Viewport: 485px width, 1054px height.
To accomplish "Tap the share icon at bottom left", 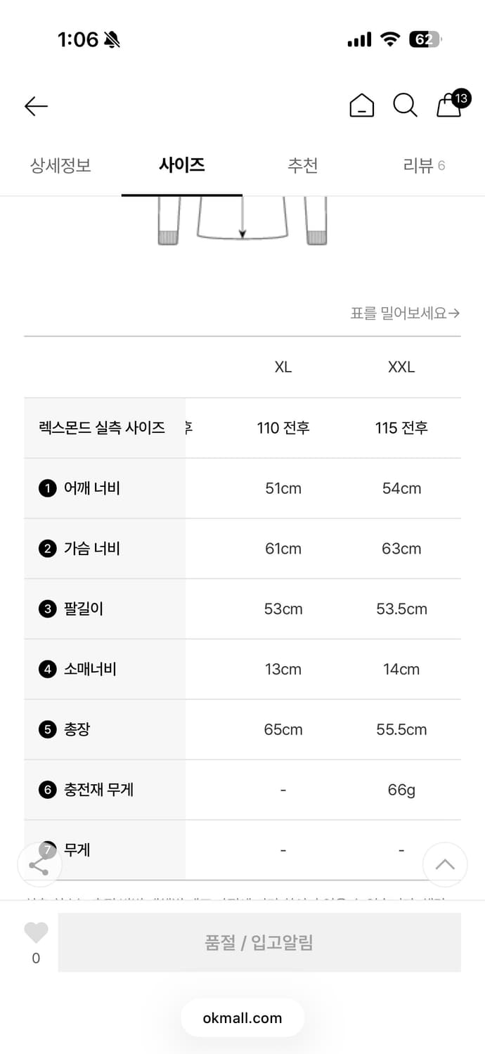I will [39, 865].
